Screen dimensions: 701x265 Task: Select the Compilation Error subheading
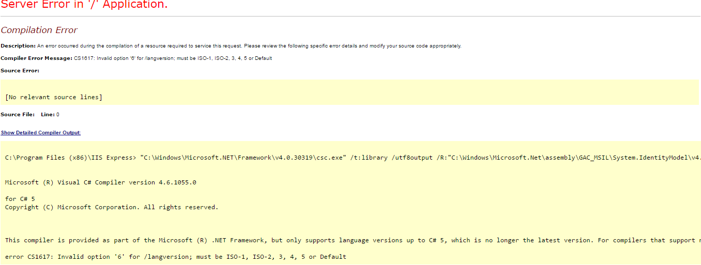(39, 30)
